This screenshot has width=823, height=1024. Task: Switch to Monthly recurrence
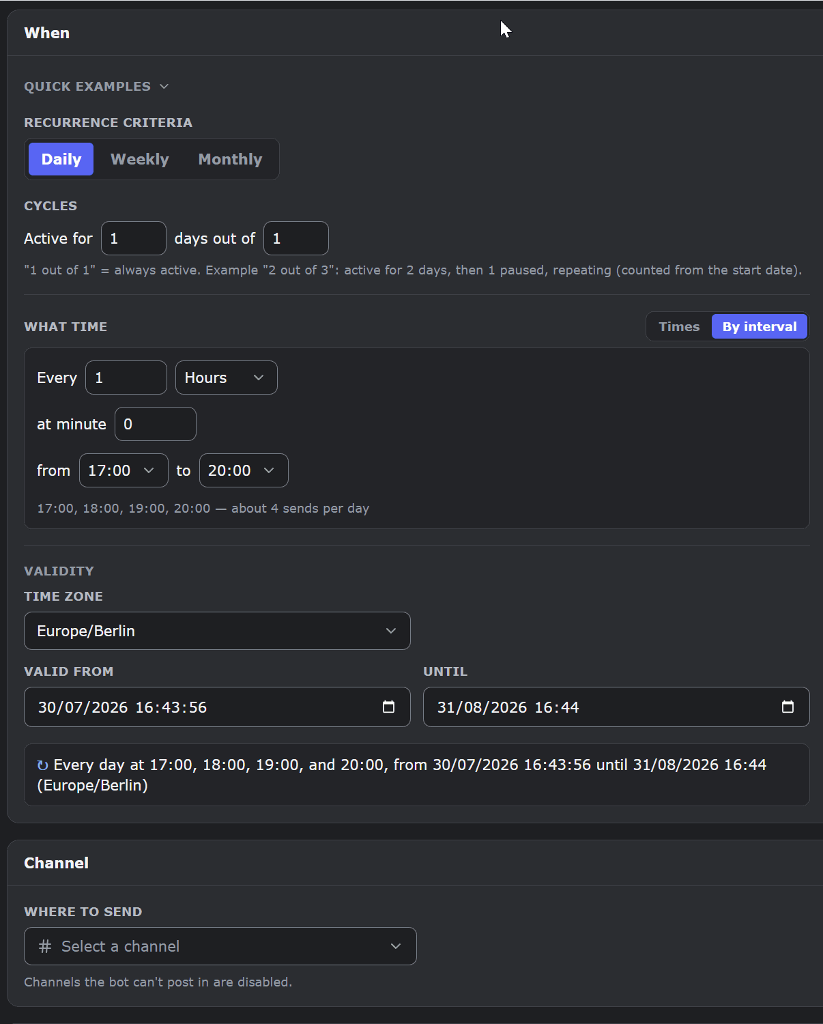pos(230,159)
